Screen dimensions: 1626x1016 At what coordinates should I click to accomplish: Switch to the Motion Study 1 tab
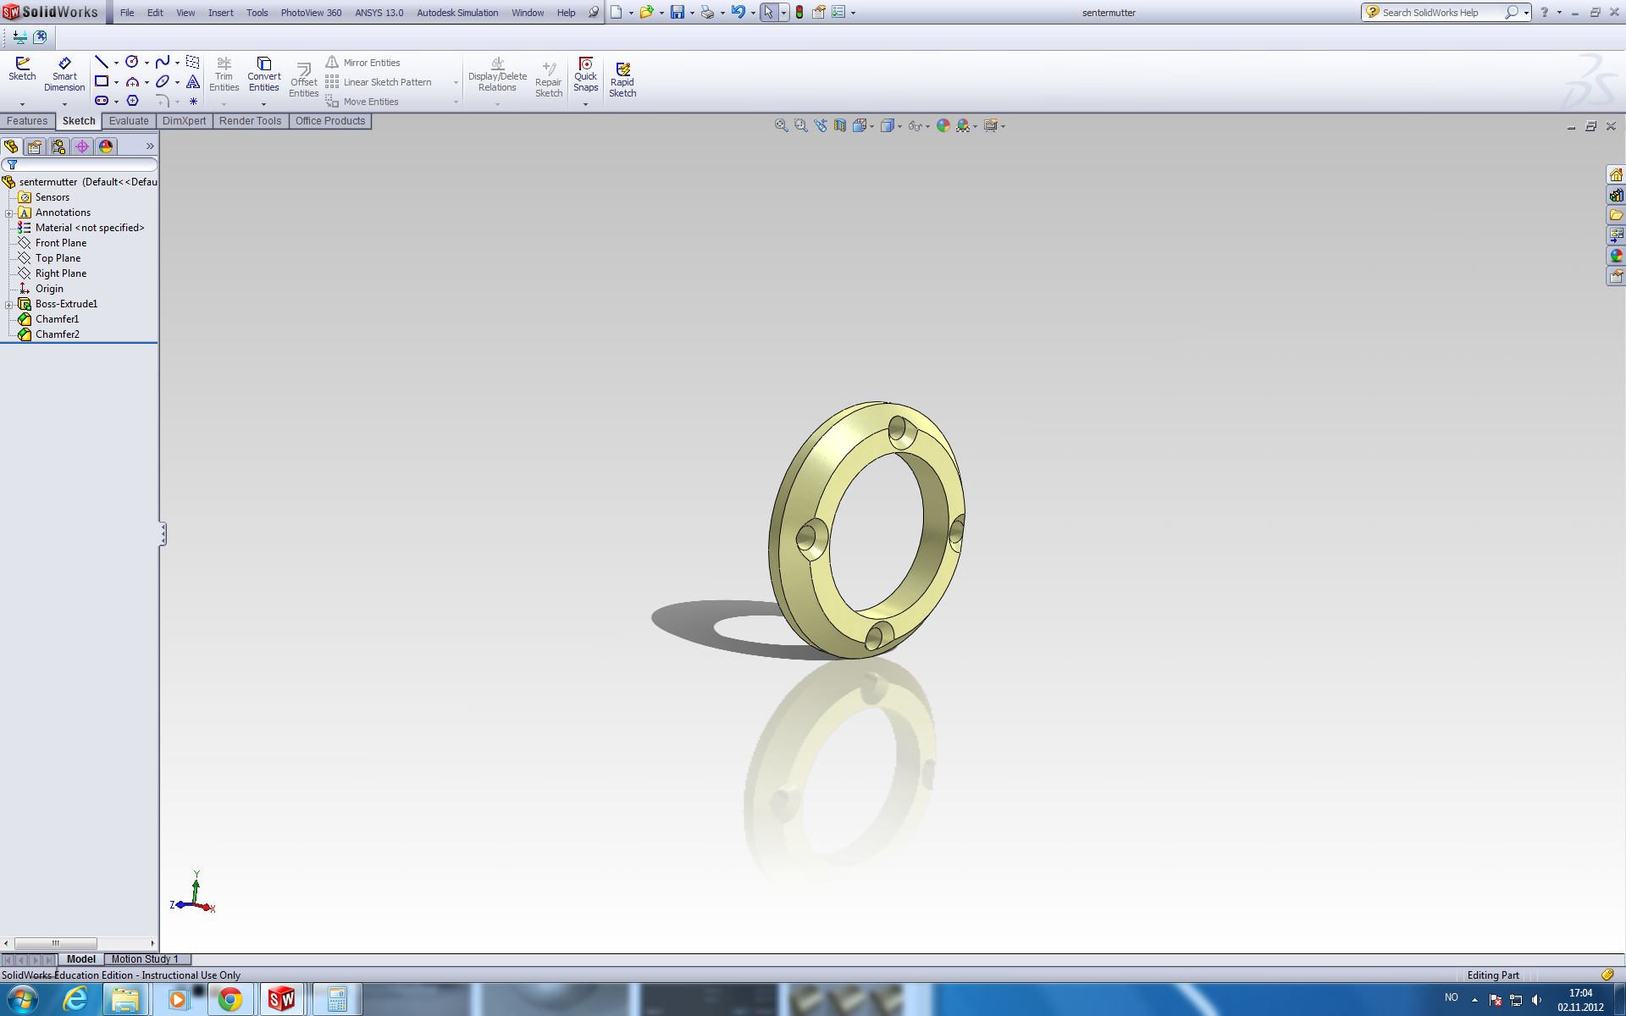coord(144,959)
